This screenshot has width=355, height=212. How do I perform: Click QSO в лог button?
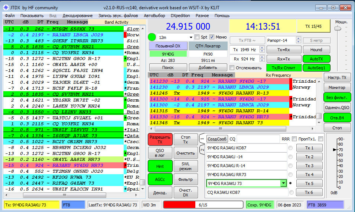point(160,153)
